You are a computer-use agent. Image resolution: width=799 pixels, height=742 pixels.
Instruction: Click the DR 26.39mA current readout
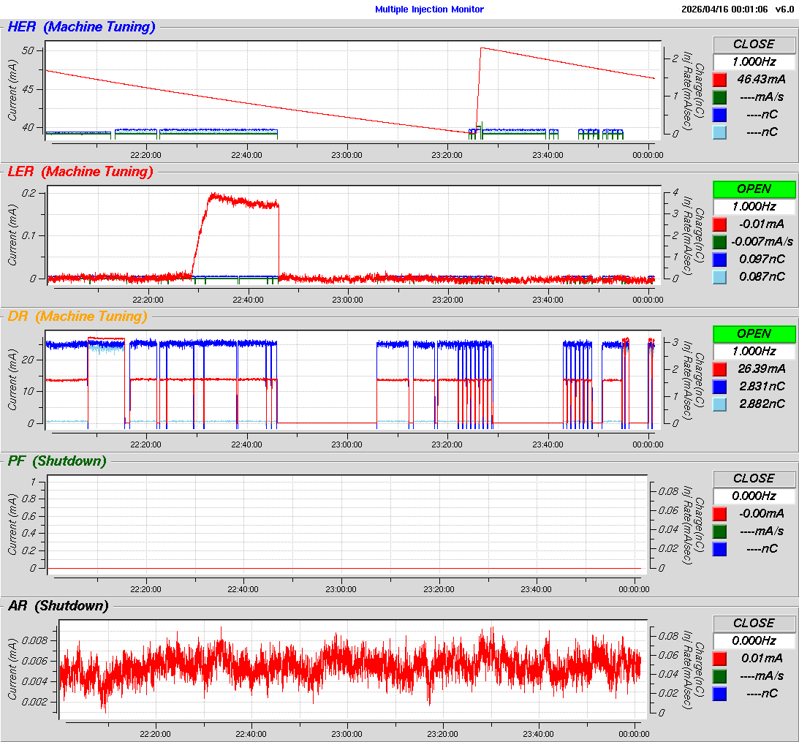click(x=761, y=368)
